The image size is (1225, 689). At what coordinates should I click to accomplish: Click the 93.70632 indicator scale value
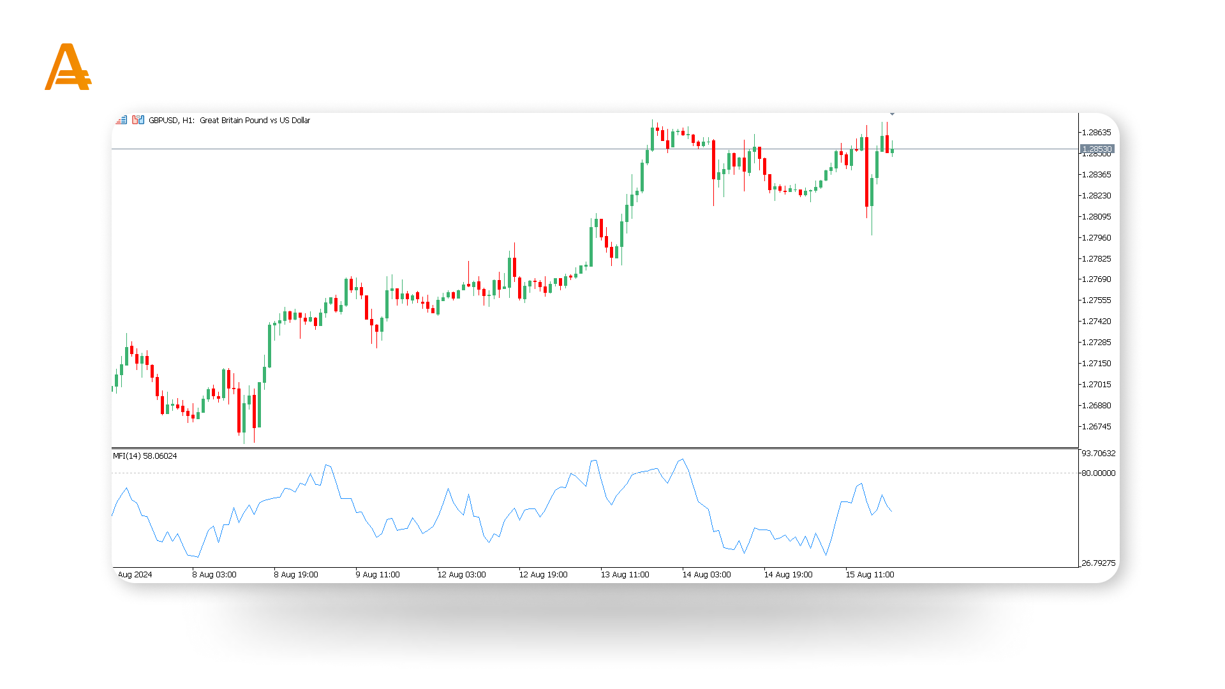pos(1098,453)
